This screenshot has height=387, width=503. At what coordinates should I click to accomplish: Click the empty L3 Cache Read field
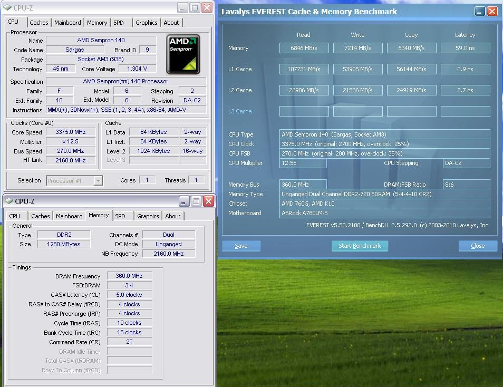pos(304,111)
